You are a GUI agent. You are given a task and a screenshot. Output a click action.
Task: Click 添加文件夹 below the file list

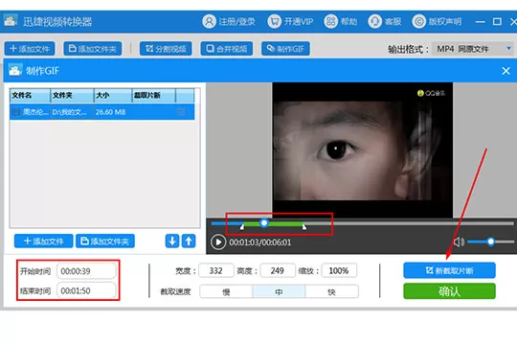pos(105,241)
